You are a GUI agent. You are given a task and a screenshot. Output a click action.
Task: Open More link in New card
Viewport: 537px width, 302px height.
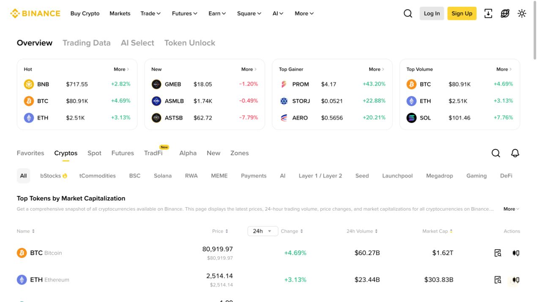click(x=249, y=69)
